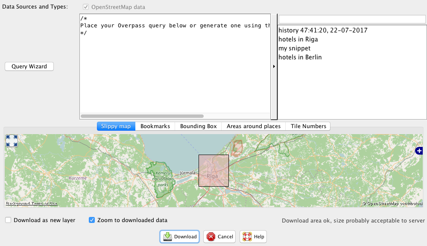The image size is (427, 246).
Task: Click the query editor horizontal scrollbar
Action: click(x=142, y=116)
